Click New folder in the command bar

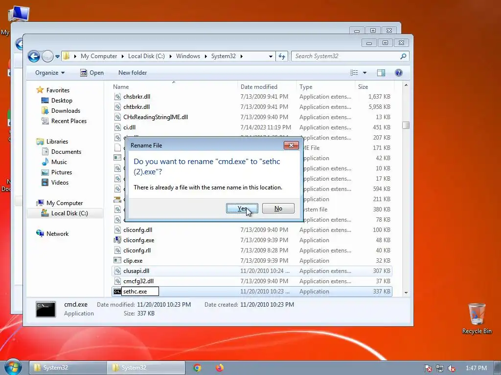point(133,73)
